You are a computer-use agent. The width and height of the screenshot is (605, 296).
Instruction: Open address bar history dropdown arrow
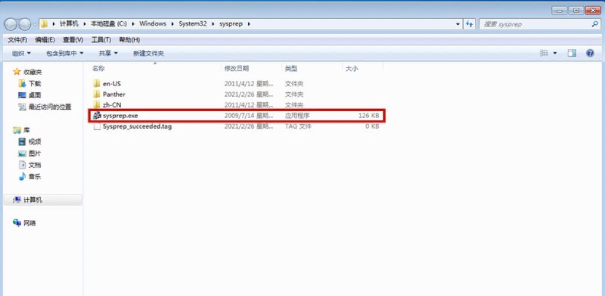pos(458,24)
